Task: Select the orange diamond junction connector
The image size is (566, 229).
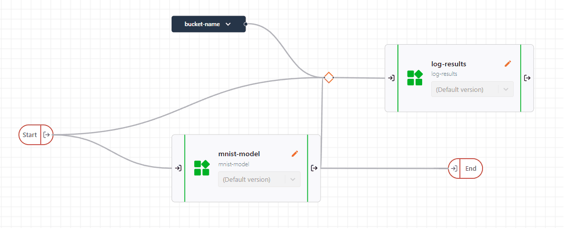Action: tap(329, 78)
